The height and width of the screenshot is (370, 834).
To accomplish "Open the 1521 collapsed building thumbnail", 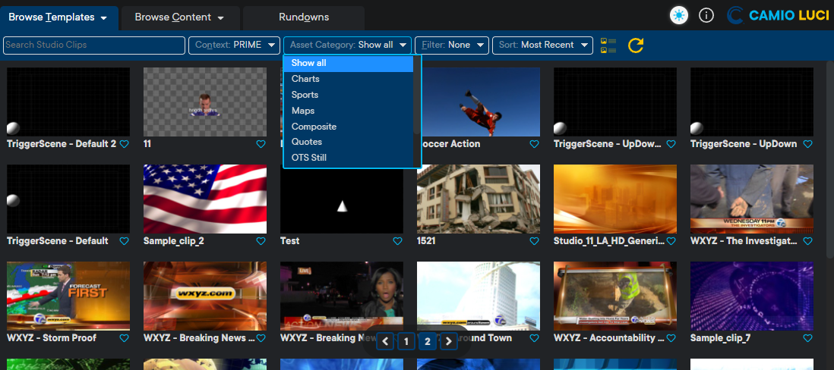I will point(479,199).
